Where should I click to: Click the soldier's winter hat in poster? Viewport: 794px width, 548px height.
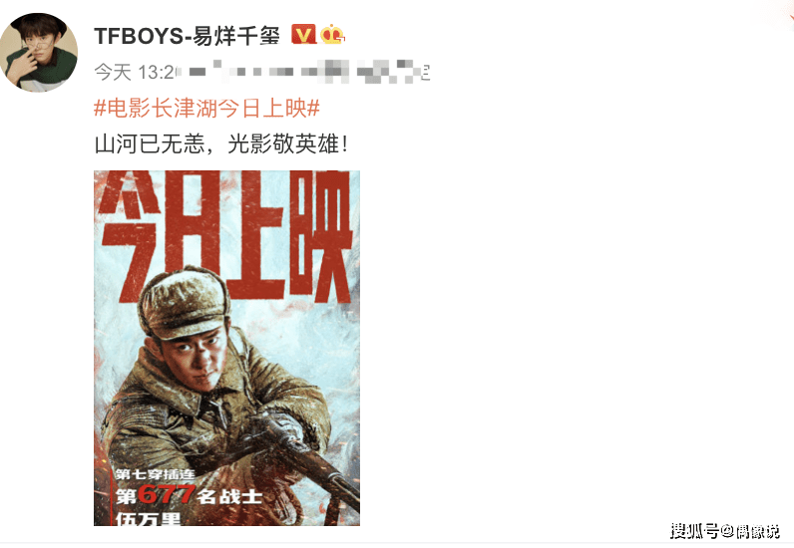coord(184,304)
